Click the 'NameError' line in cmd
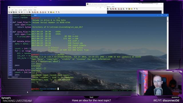This screenshot has height=103, width=183. point(51,80)
